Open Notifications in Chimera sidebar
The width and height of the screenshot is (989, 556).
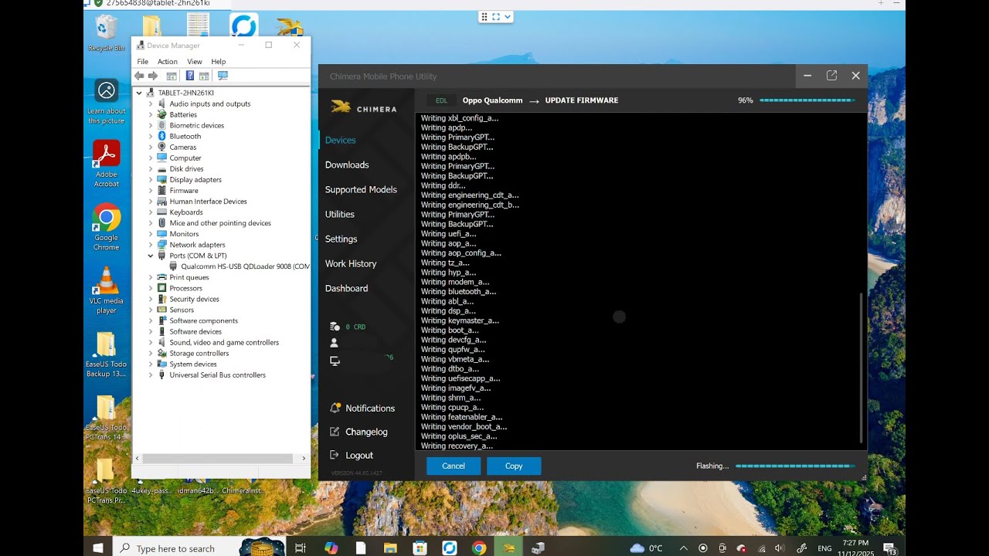pyautogui.click(x=362, y=408)
